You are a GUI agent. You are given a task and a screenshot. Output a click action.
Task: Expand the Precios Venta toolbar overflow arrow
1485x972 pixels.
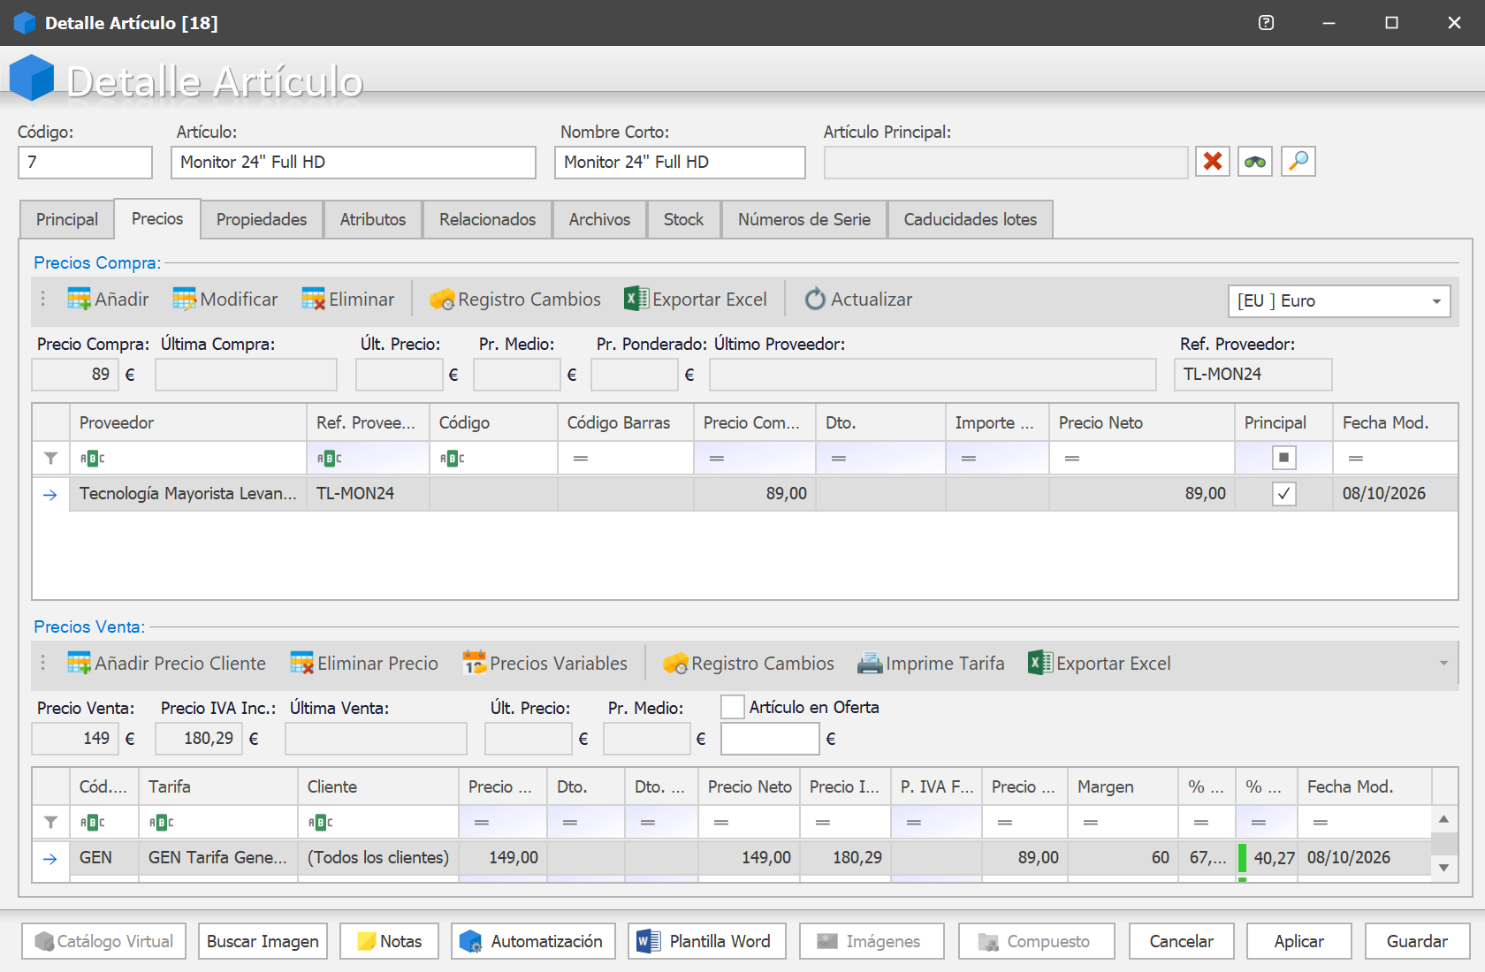1443,664
